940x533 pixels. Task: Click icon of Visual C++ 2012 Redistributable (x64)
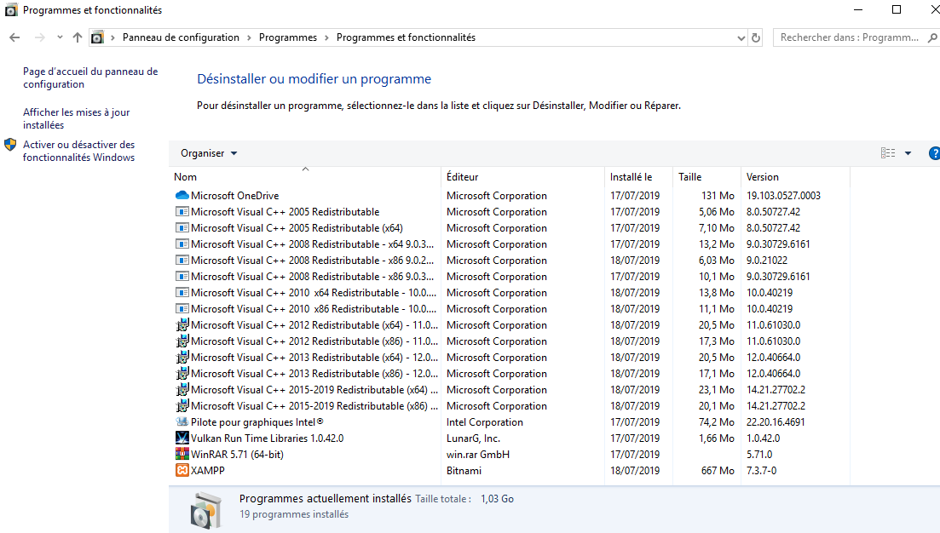182,324
